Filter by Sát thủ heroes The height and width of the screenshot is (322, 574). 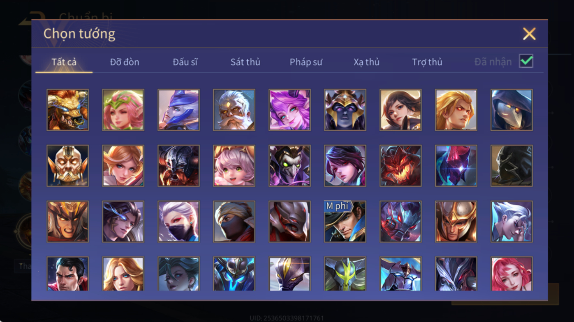(x=245, y=62)
